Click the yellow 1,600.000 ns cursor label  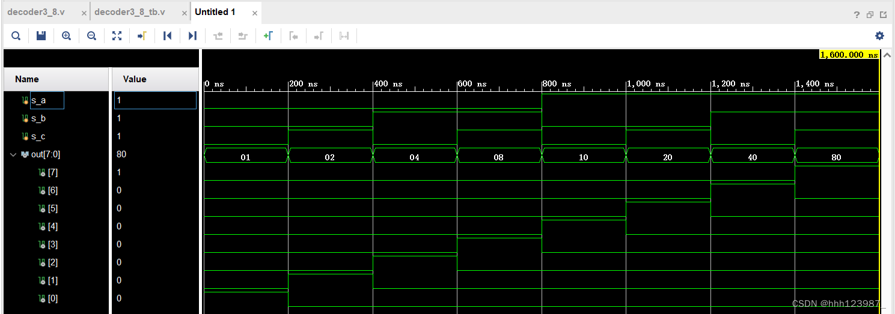click(x=849, y=55)
